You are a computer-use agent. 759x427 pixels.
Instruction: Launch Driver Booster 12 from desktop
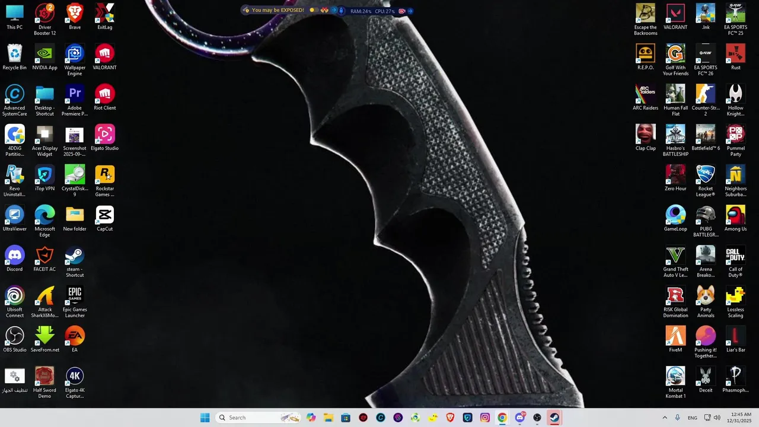[44, 20]
